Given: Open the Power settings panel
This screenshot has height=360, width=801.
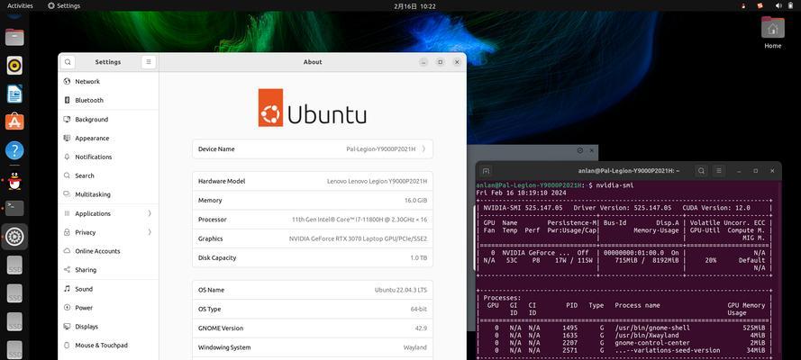Looking at the screenshot, I should (x=108, y=308).
